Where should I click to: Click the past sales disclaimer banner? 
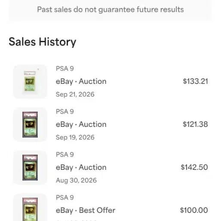pyautogui.click(x=110, y=10)
